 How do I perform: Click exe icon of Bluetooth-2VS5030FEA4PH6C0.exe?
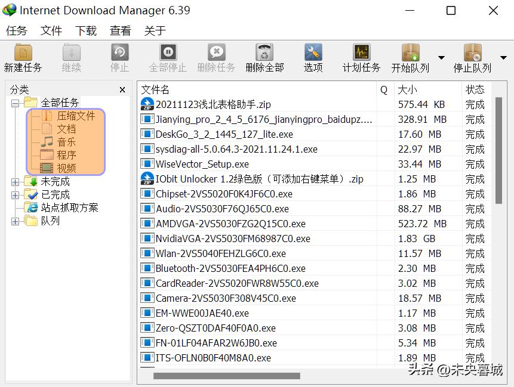pos(147,268)
